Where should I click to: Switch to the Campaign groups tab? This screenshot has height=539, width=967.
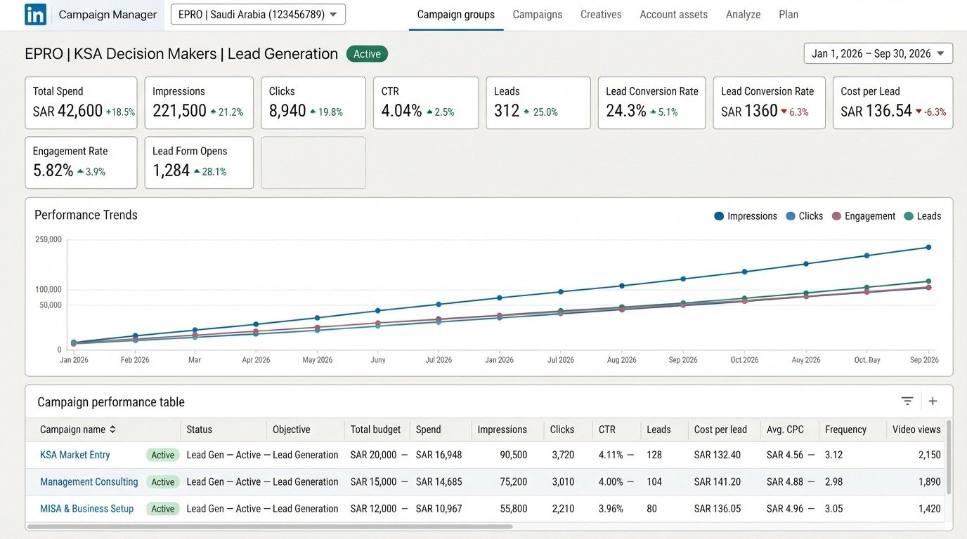456,15
